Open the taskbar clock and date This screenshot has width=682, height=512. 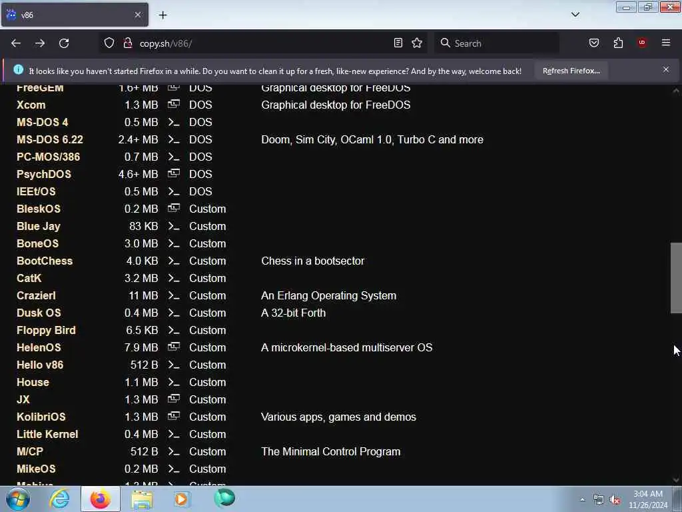[648, 499]
